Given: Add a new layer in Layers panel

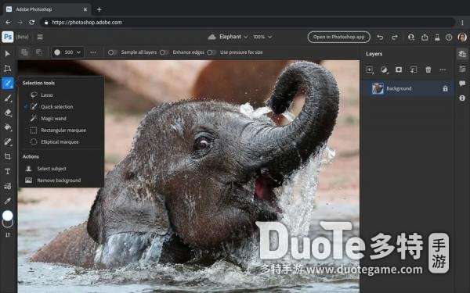Looking at the screenshot, I should coord(370,70).
